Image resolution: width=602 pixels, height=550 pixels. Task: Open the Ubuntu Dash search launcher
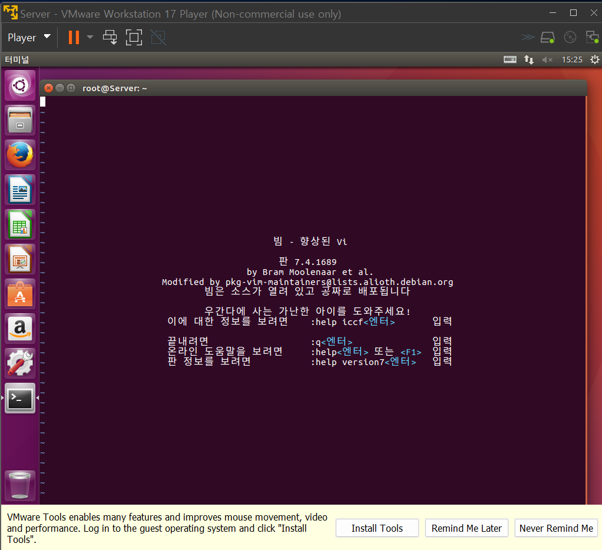point(20,85)
